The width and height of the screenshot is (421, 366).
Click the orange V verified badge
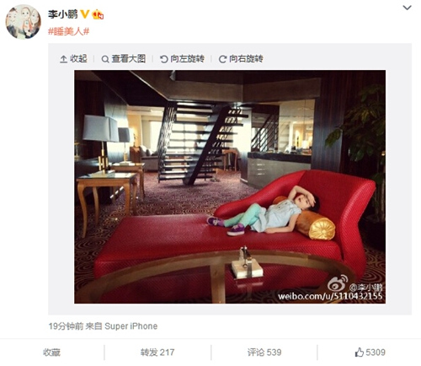pyautogui.click(x=85, y=14)
